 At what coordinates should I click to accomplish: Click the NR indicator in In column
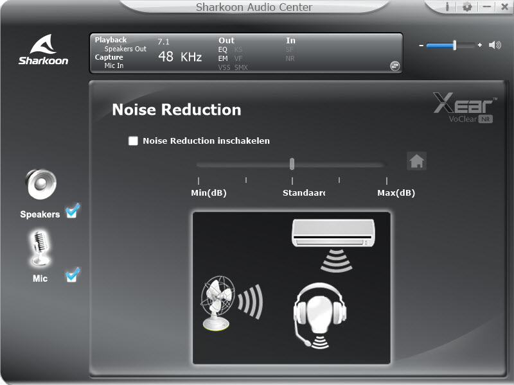(x=290, y=58)
